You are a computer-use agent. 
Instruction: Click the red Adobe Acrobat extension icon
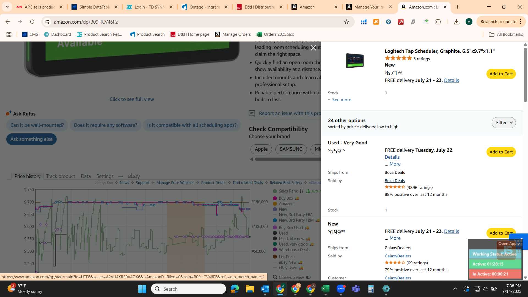tap(401, 22)
